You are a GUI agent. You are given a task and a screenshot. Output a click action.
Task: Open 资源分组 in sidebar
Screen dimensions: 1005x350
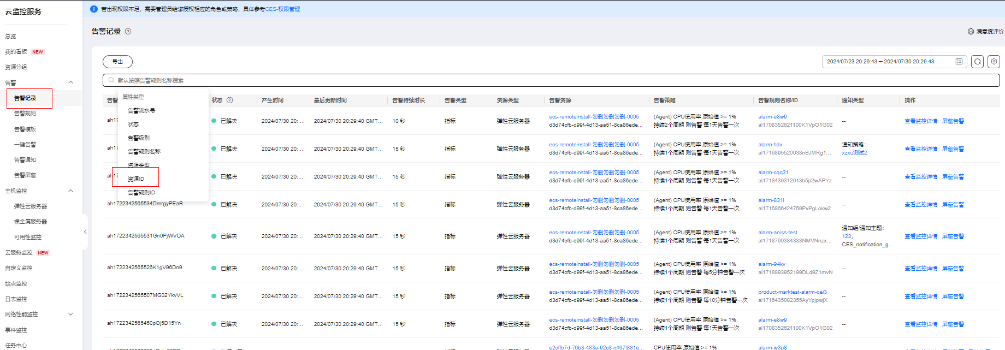point(16,67)
